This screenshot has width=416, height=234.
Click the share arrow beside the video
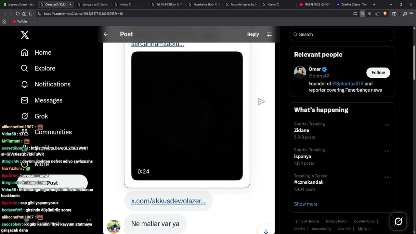pyautogui.click(x=261, y=102)
